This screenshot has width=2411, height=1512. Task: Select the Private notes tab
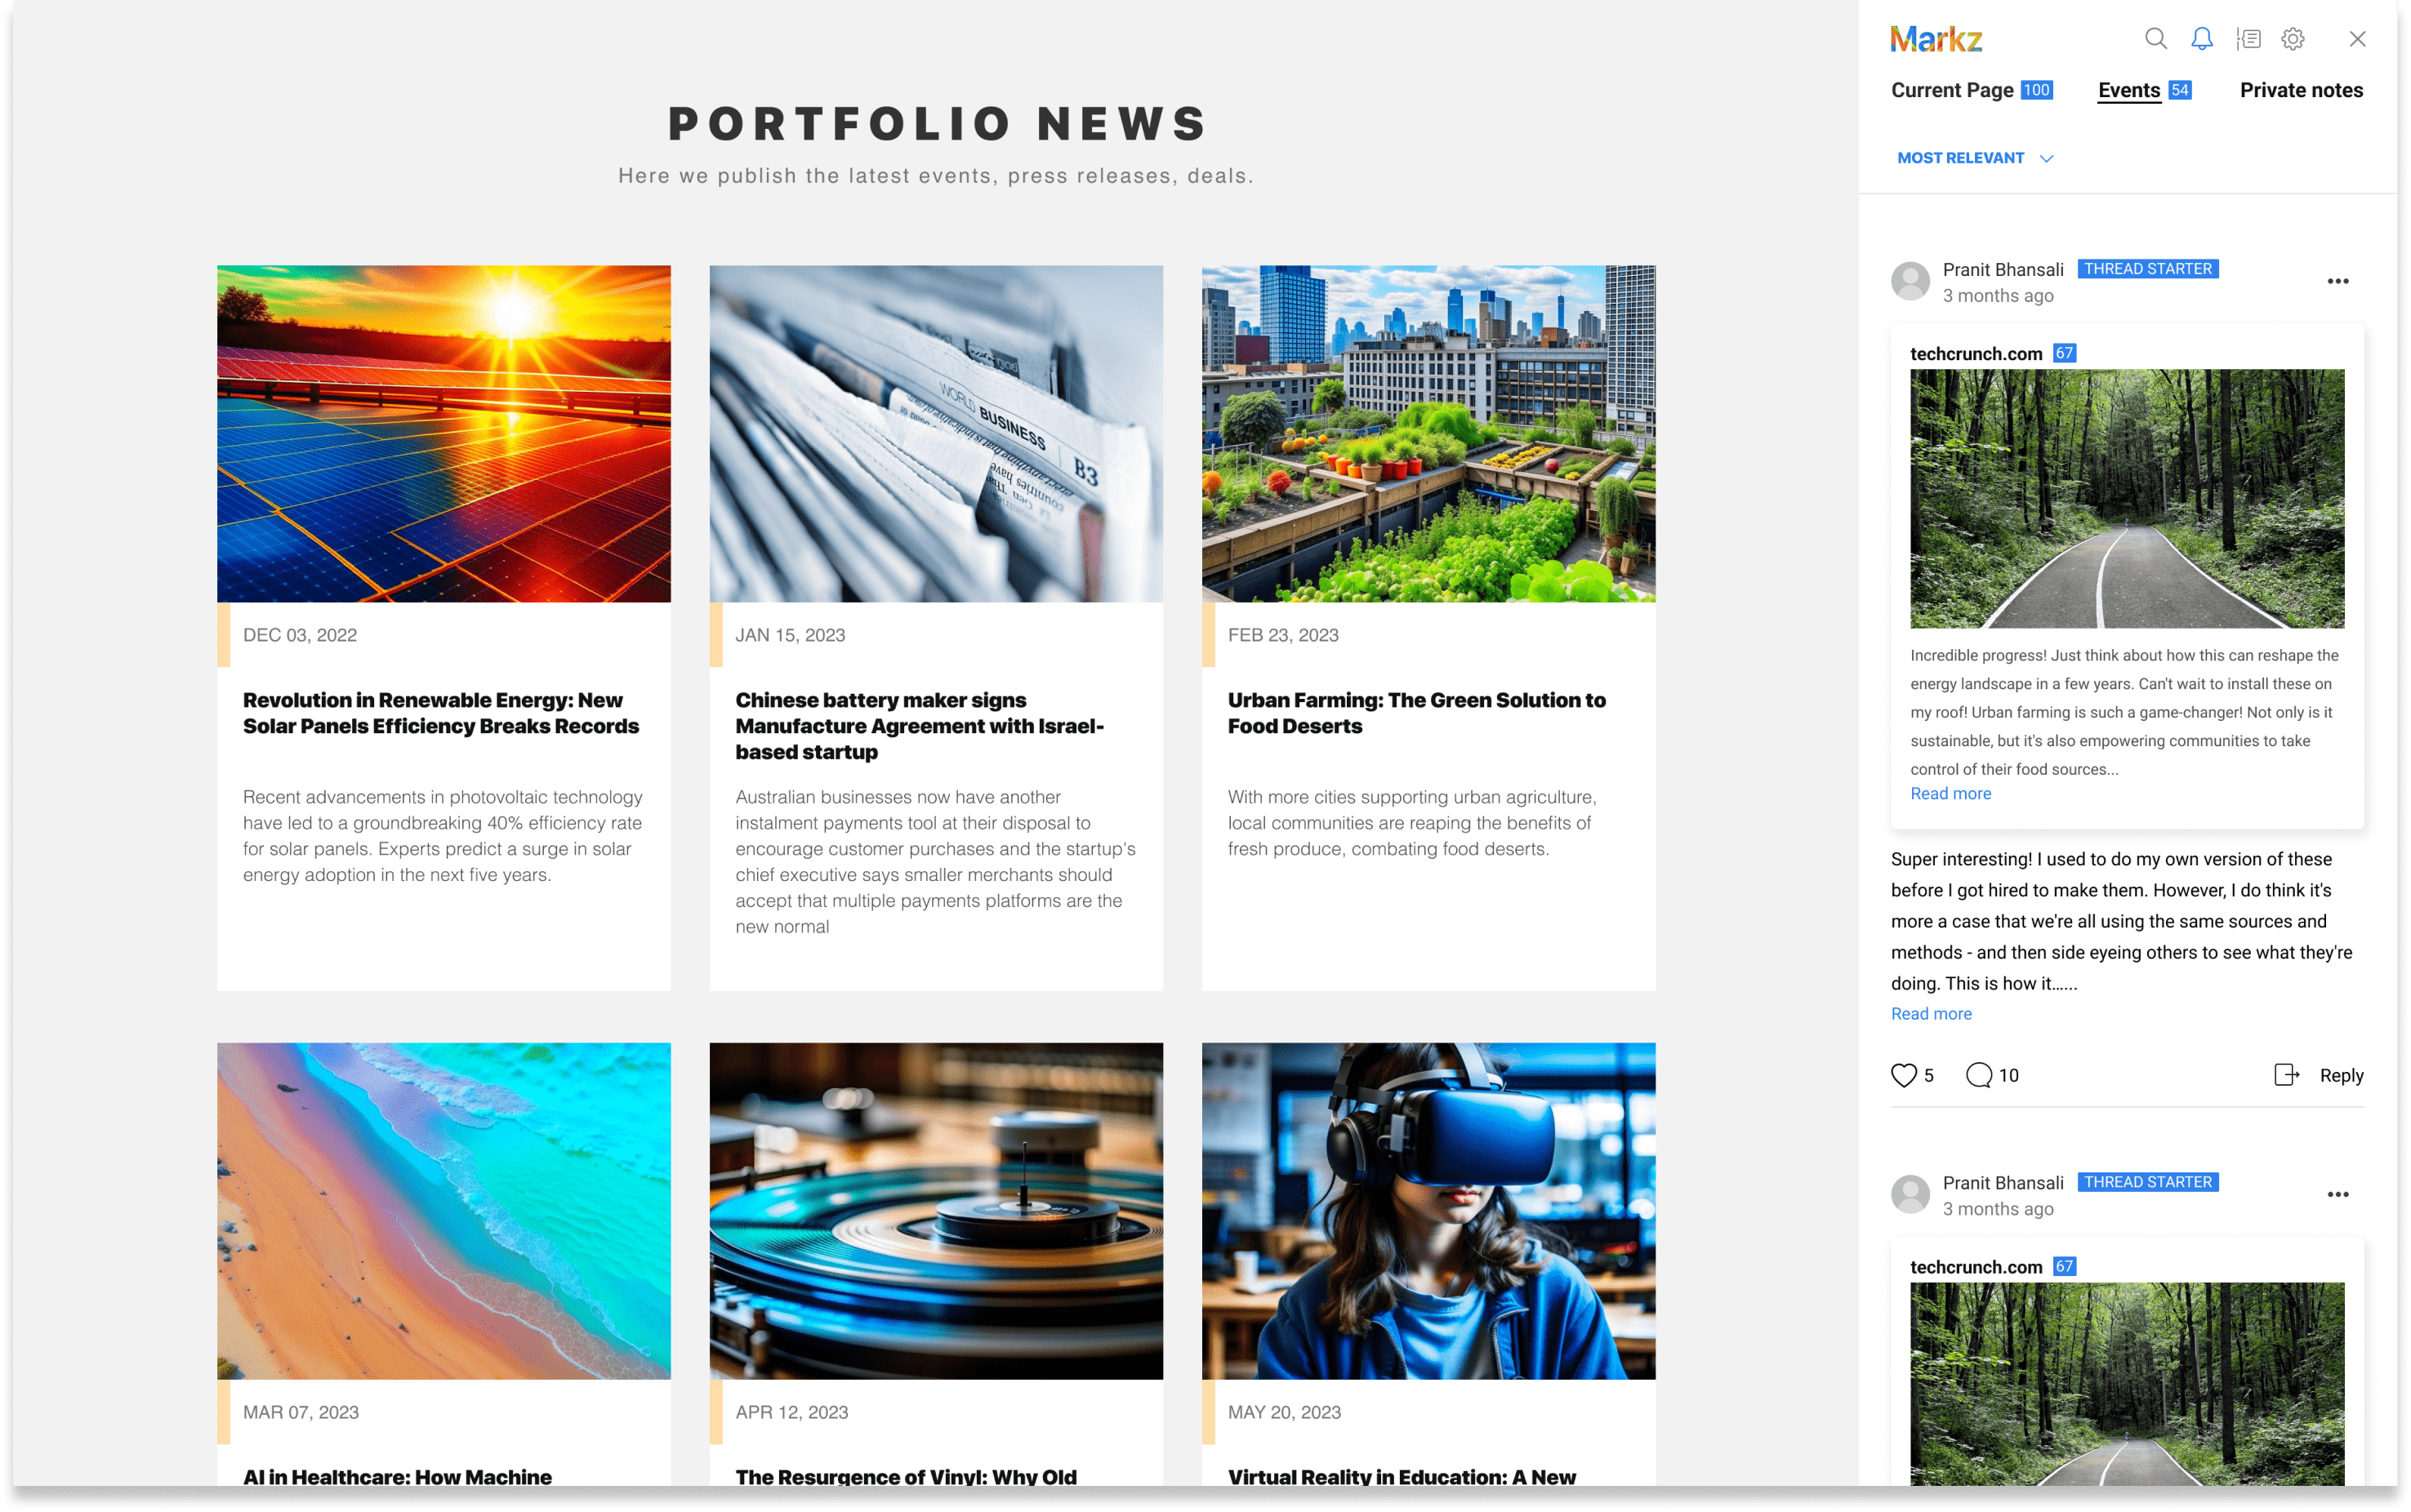click(x=2299, y=89)
